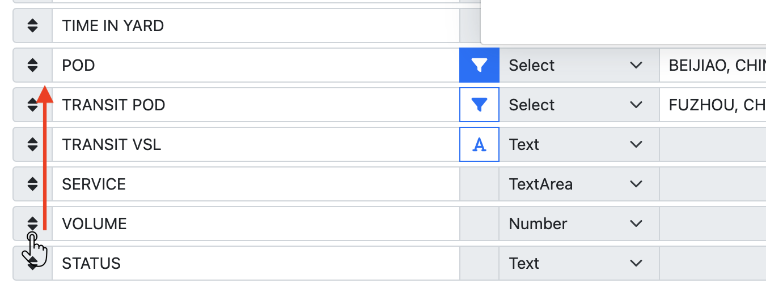
Task: Click the BEIJIAO, CHINA options field
Action: click(x=713, y=66)
